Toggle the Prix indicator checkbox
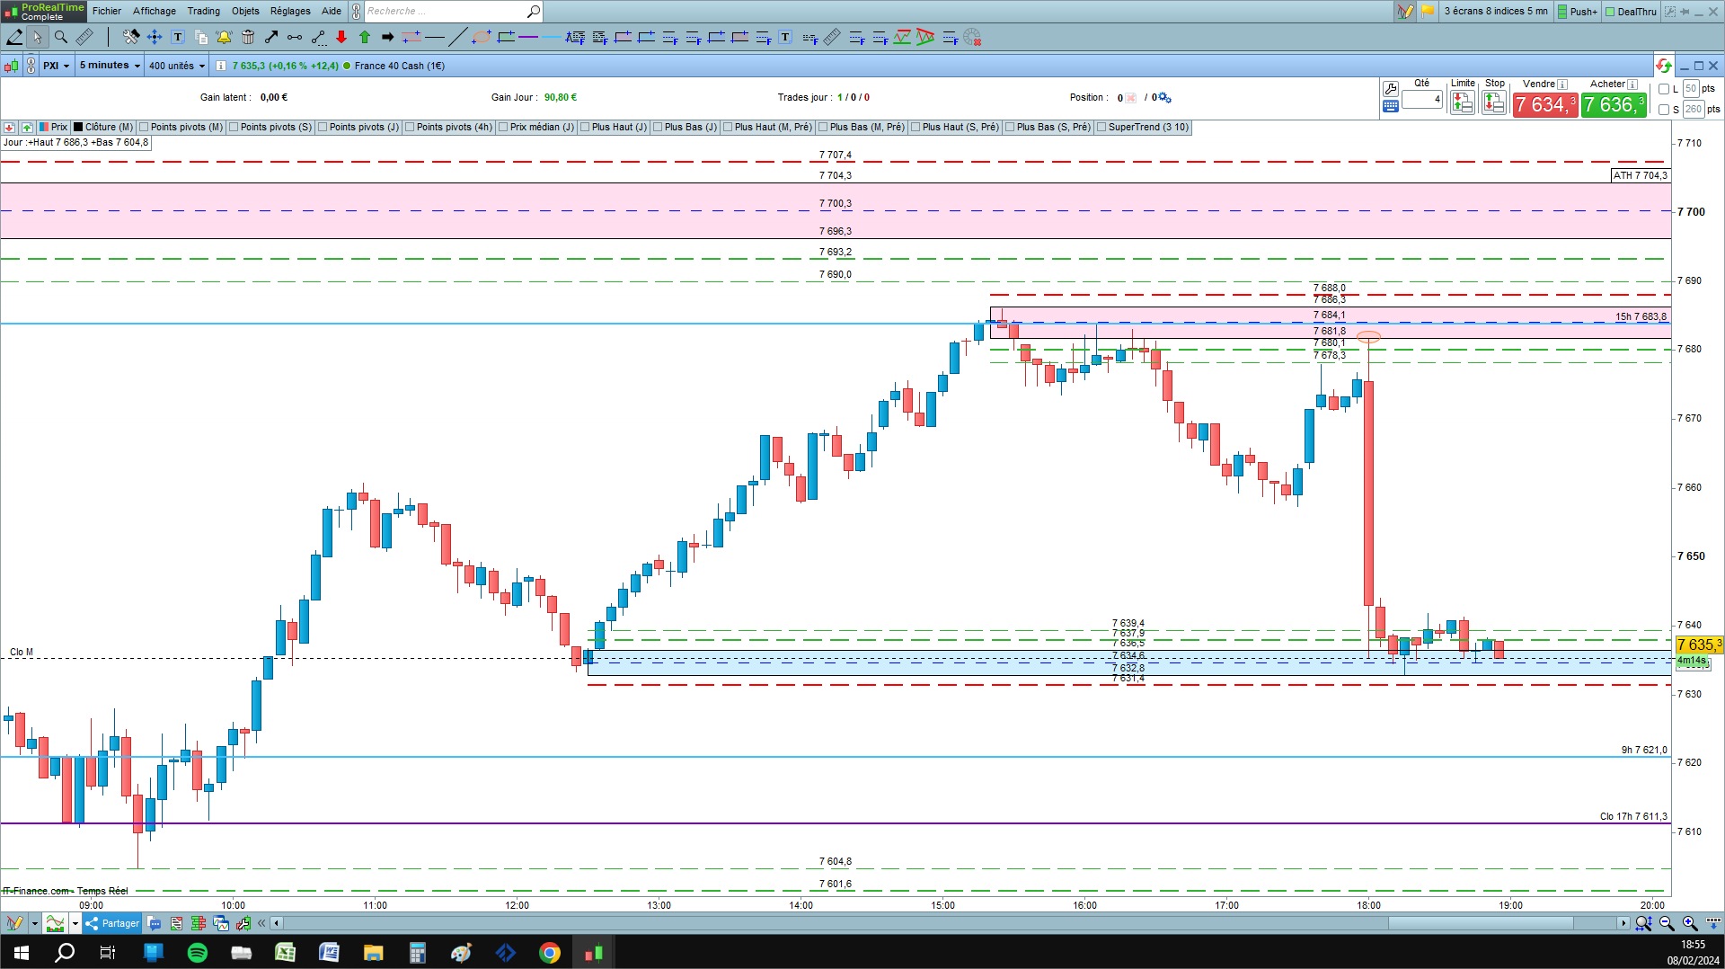 tap(44, 128)
